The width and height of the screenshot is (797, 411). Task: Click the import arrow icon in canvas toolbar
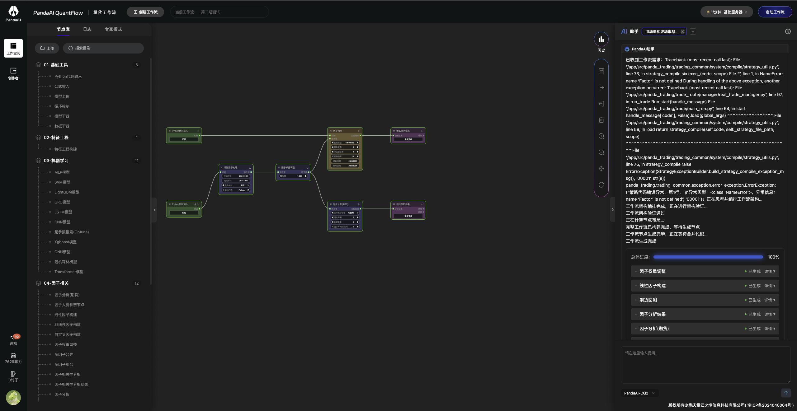[601, 104]
